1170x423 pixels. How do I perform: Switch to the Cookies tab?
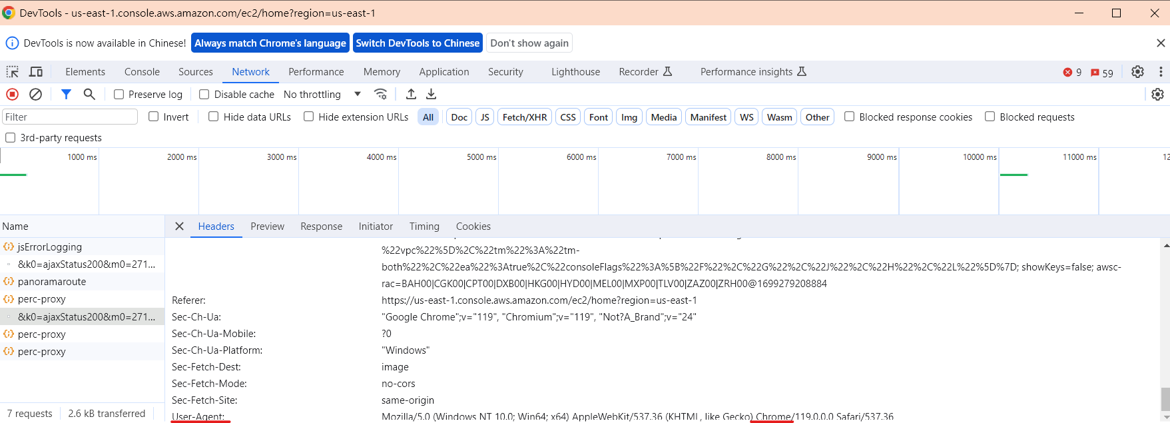[473, 226]
